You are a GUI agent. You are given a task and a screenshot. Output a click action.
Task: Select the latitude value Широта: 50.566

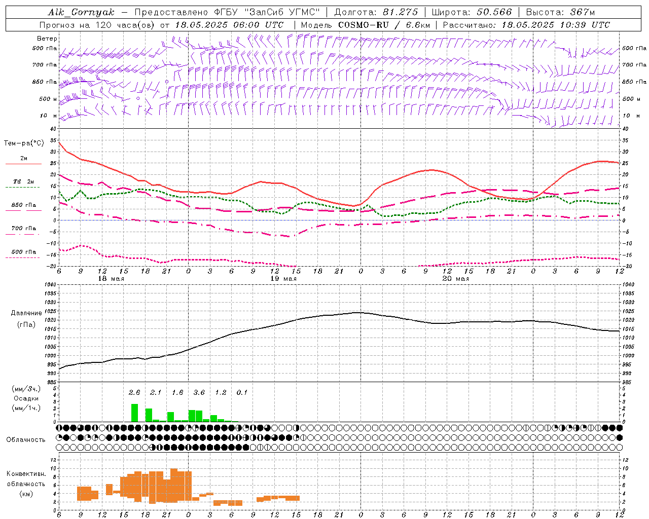(472, 12)
